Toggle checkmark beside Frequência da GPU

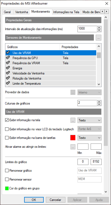click(8, 58)
